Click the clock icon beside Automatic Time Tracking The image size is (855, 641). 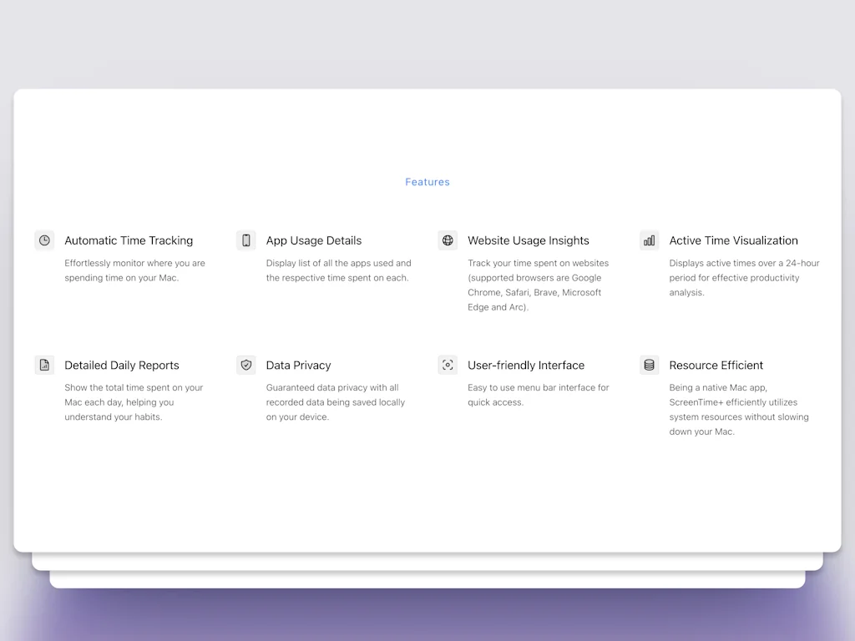coord(45,240)
